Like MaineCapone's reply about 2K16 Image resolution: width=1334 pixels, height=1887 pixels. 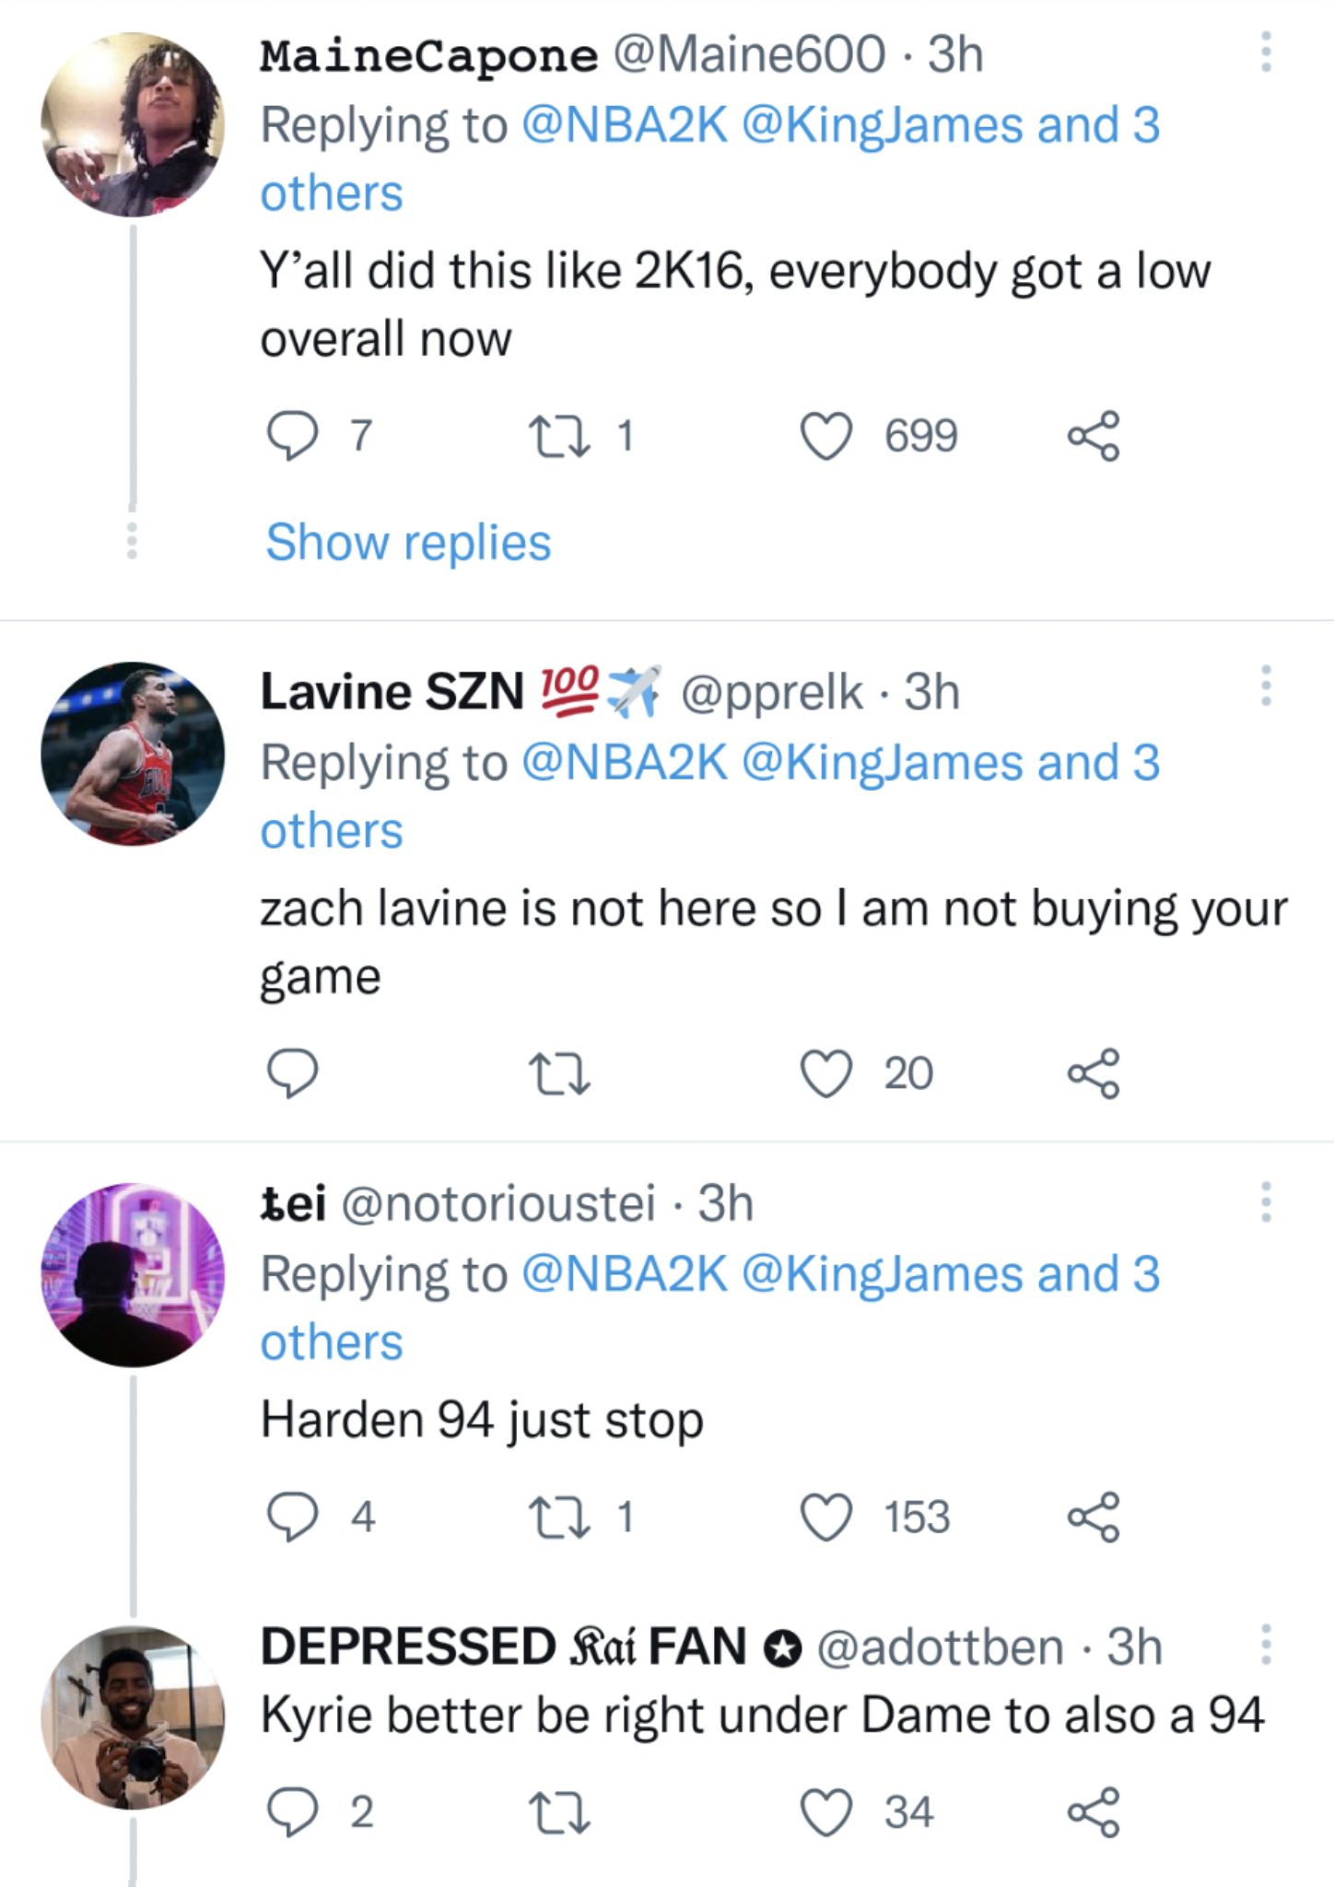pyautogui.click(x=828, y=435)
